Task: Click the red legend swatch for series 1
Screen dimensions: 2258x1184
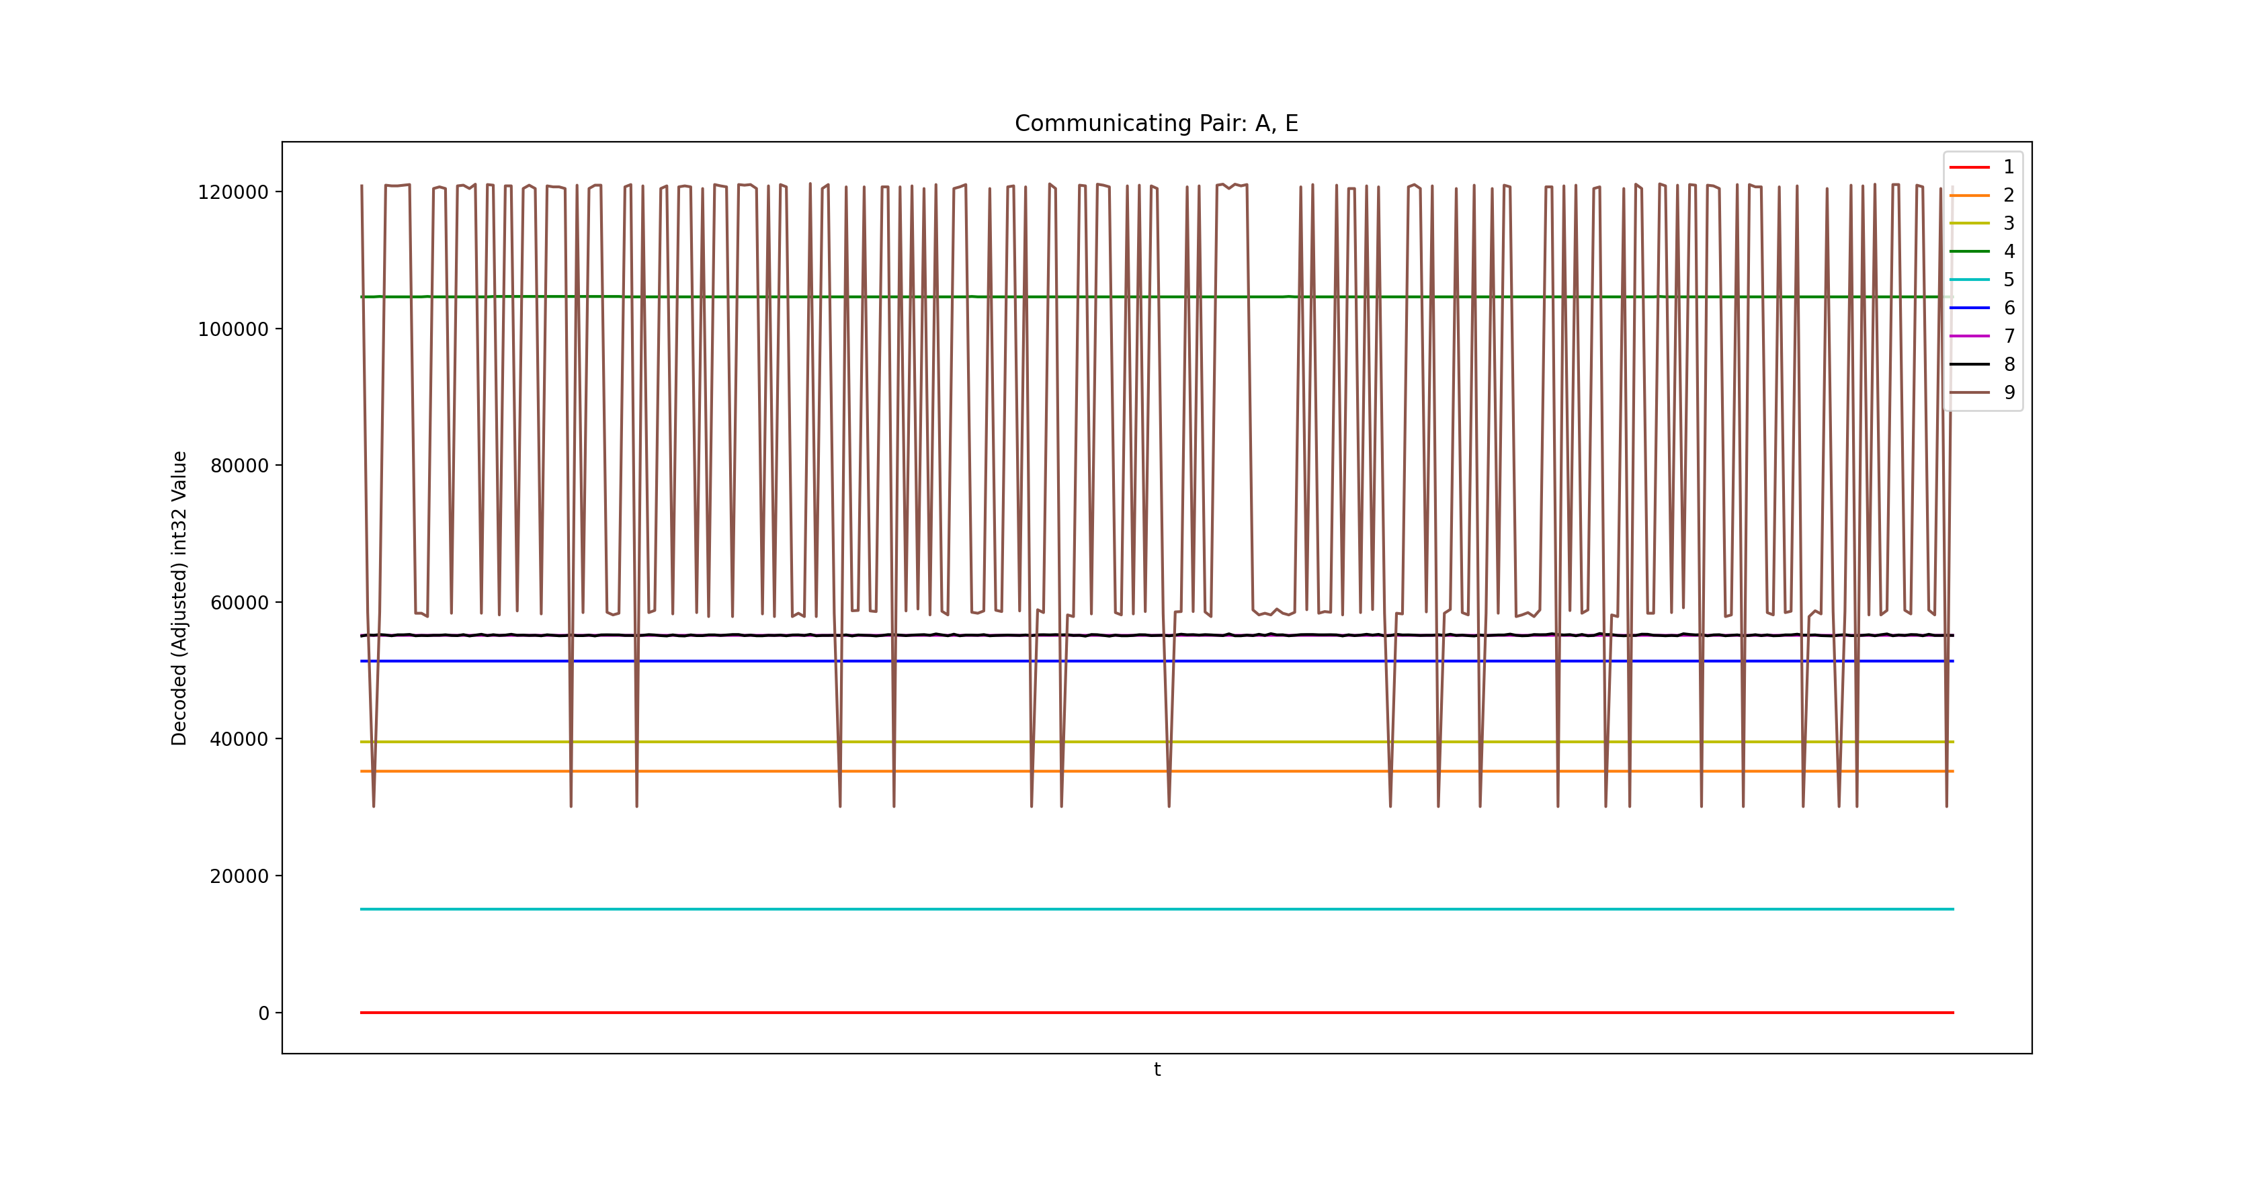Action: coord(1969,167)
